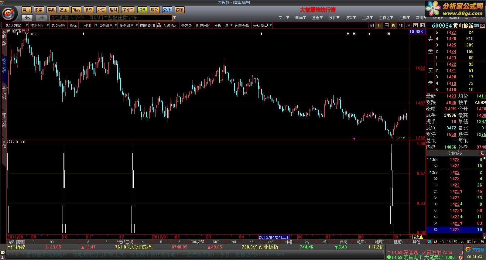The height and width of the screenshot is (260, 486).
Task: Toggle 模板 mode at bottom left
Action: [x=20, y=242]
